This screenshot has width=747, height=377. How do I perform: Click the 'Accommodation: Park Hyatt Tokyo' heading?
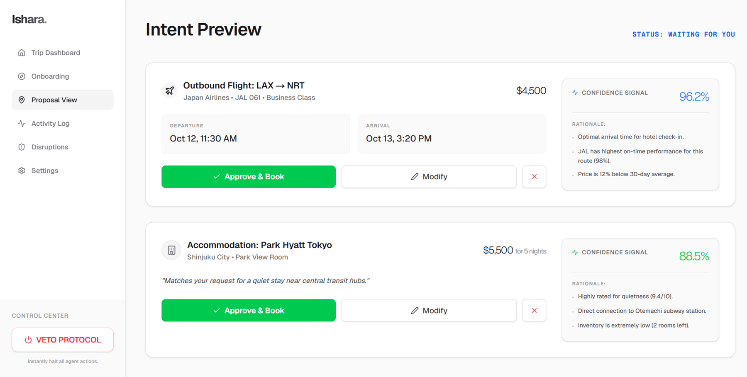pos(259,245)
